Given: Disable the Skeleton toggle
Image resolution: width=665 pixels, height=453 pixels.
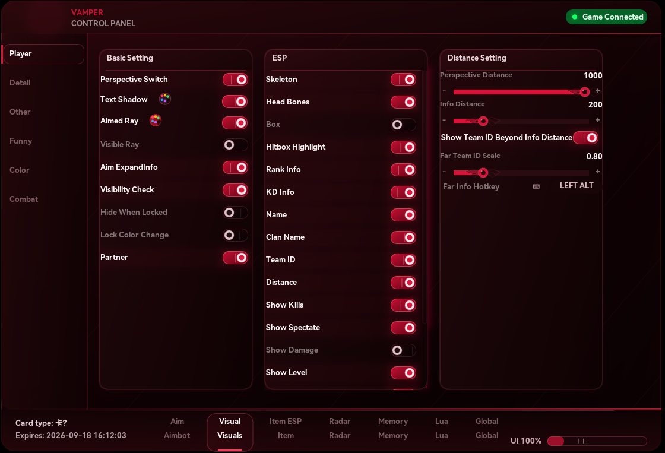Looking at the screenshot, I should 403,80.
